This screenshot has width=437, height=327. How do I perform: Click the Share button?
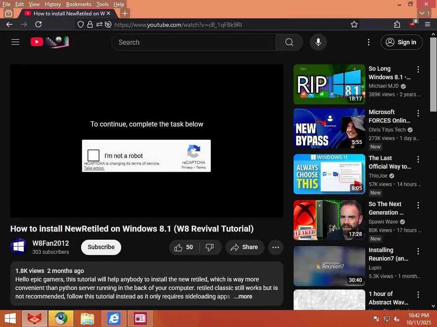(x=245, y=247)
